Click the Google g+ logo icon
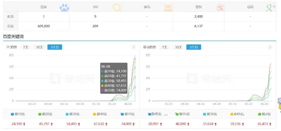Image resolution: width=281 pixels, height=131 pixels. tap(271, 8)
